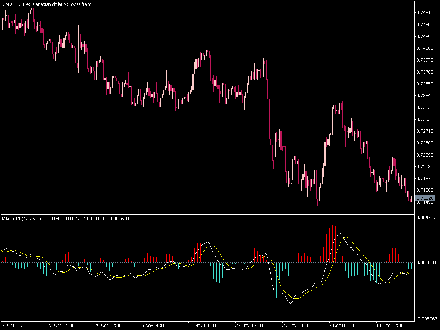Click the 14 Dec 12:00 time label

tap(390, 325)
